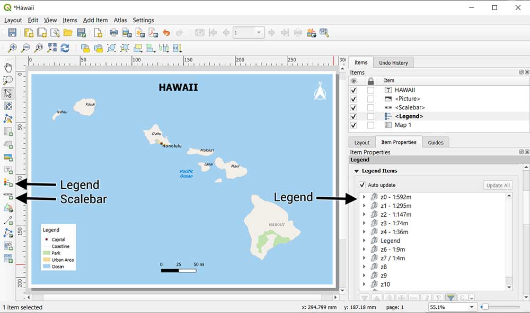530x313 pixels.
Task: Toggle visibility of the <Picture> item
Action: point(354,99)
